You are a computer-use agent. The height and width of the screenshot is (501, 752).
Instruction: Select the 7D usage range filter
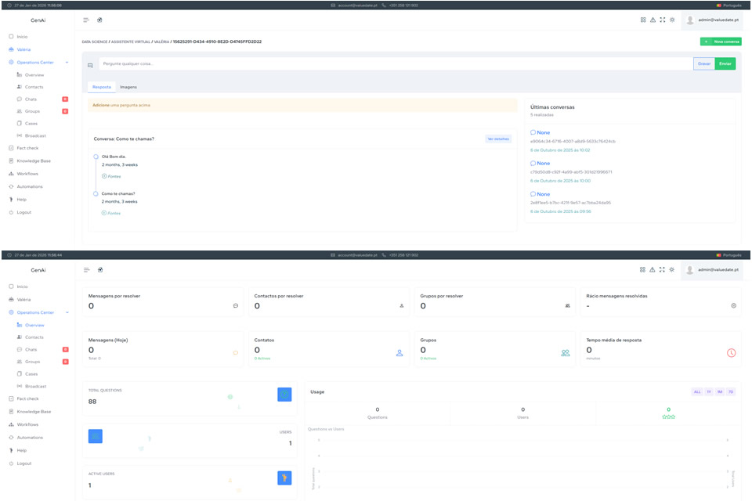point(731,391)
